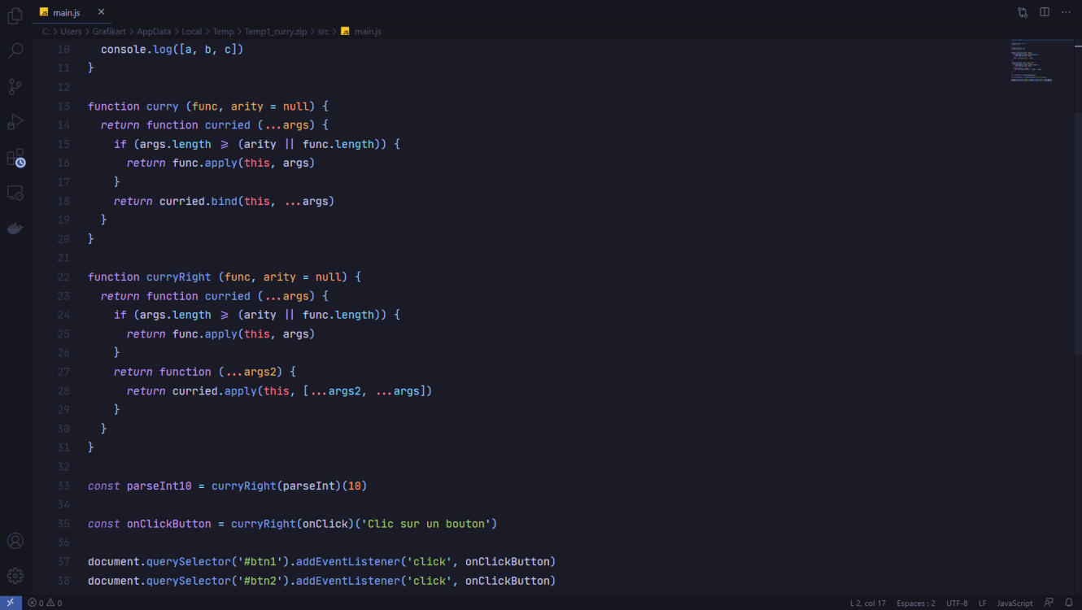
Task: Select the main.js editor tab
Action: [66, 12]
